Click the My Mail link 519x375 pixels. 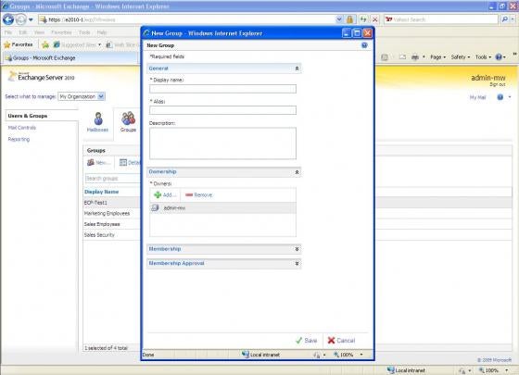tap(477, 97)
